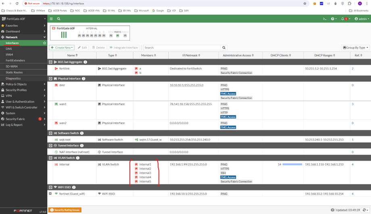This screenshot has width=371, height=214.
Task: Collapse the Tunnel Interface group
Action: (51, 146)
